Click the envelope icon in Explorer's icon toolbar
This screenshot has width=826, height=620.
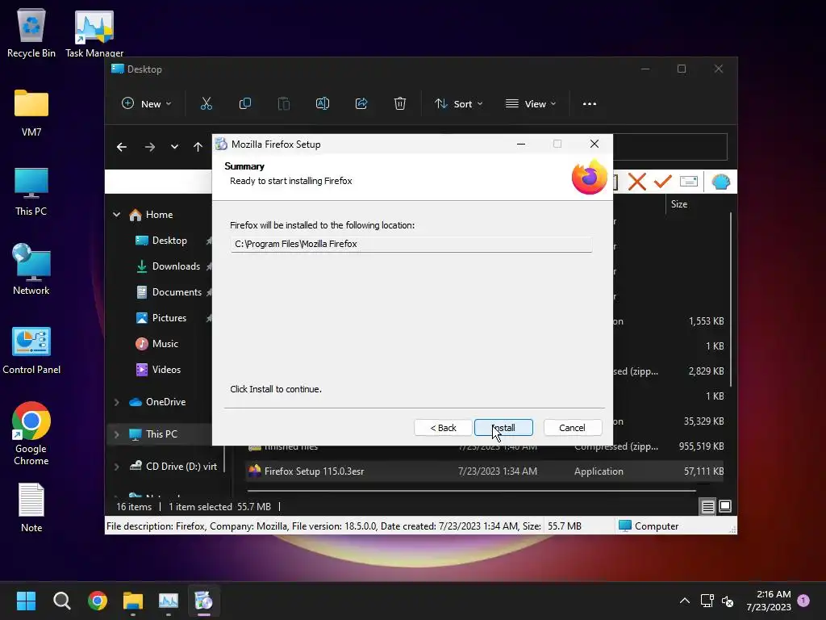click(x=689, y=182)
